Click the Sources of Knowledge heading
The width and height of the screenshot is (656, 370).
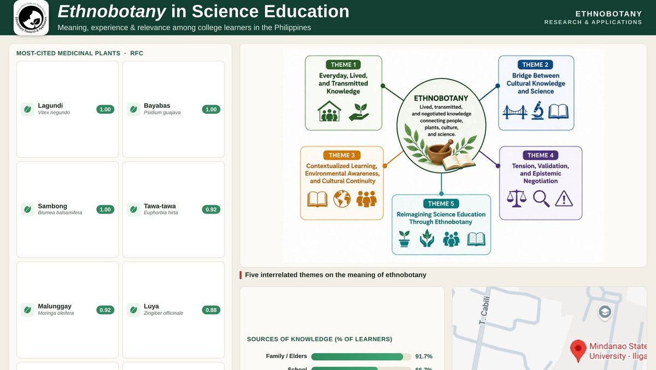[320, 339]
